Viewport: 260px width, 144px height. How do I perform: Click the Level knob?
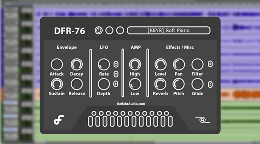coord(160,64)
